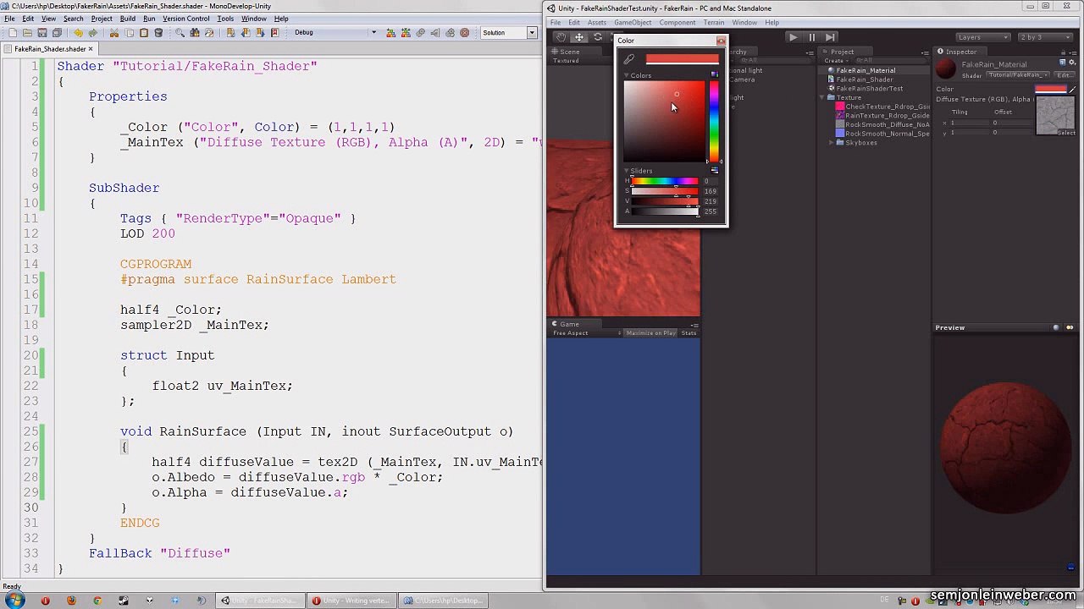Viewport: 1084px width, 609px height.
Task: Open the Build menu in MonoDevelop
Action: click(127, 19)
